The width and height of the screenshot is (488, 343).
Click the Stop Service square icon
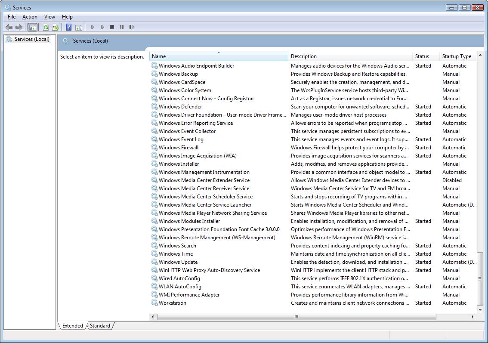[112, 28]
